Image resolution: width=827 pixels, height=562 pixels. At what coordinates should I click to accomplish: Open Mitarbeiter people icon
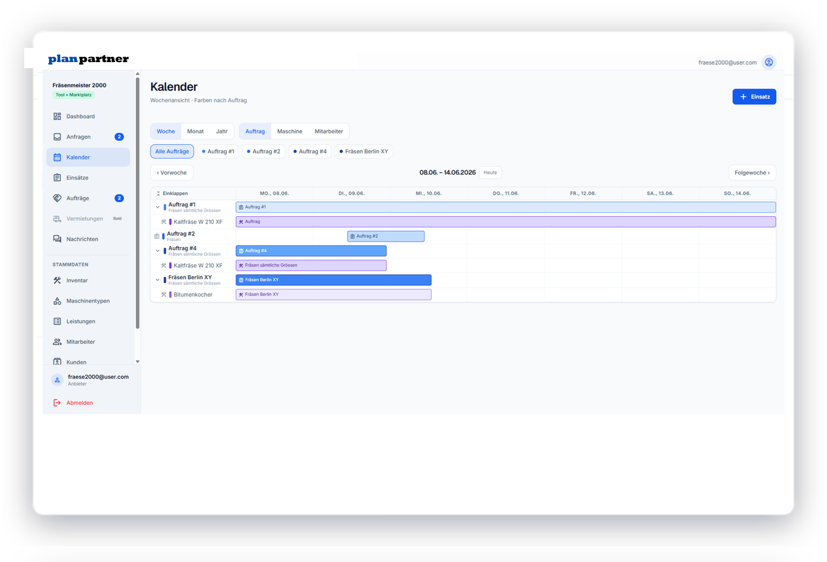[x=57, y=342]
